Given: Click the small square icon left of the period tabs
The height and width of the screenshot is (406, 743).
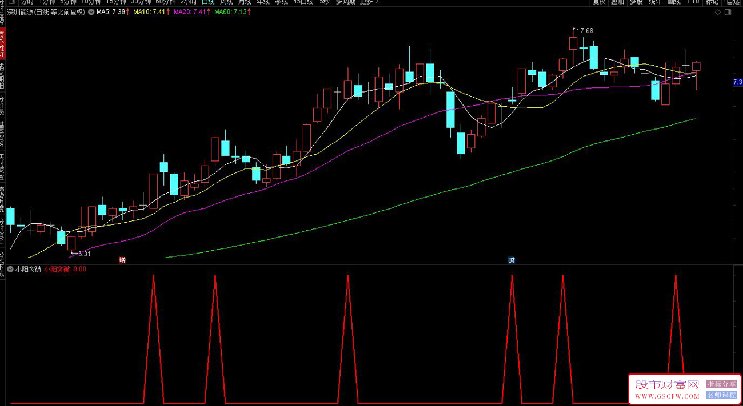Looking at the screenshot, I should click(x=11, y=2).
